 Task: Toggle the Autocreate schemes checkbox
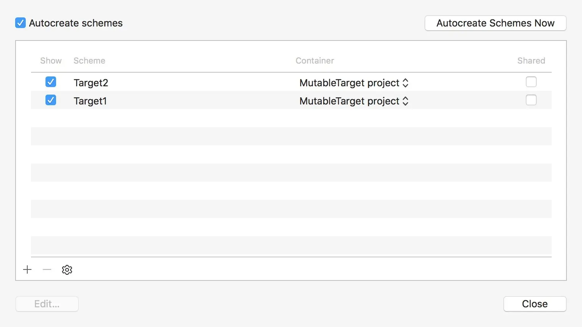pyautogui.click(x=20, y=23)
